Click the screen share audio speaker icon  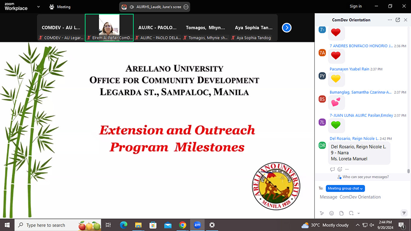point(132,7)
